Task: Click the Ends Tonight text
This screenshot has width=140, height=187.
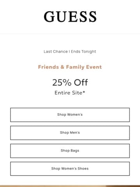Action: (84, 52)
